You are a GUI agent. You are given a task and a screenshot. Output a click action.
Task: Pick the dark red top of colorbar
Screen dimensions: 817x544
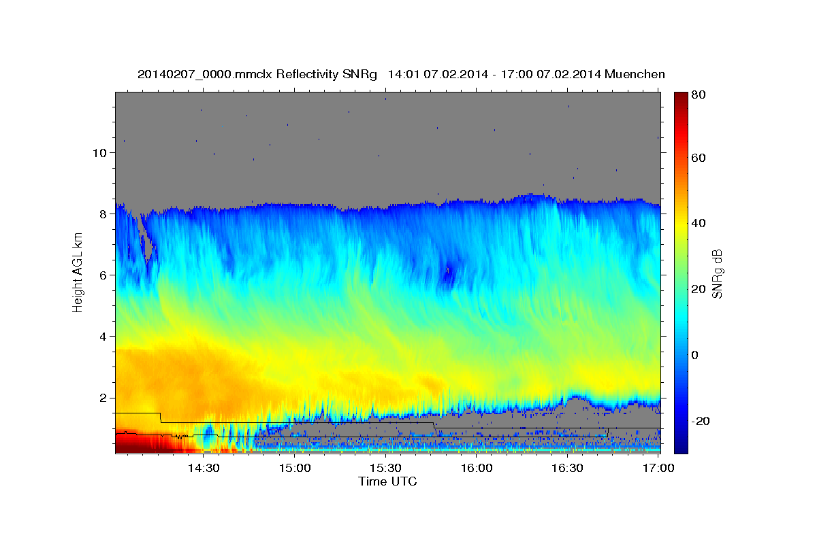click(x=680, y=97)
